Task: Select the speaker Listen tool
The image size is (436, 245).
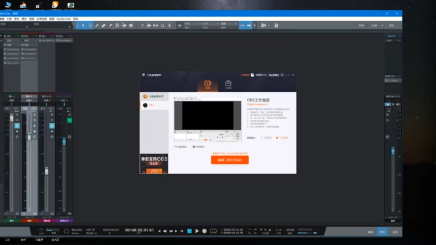Action: tap(131, 26)
